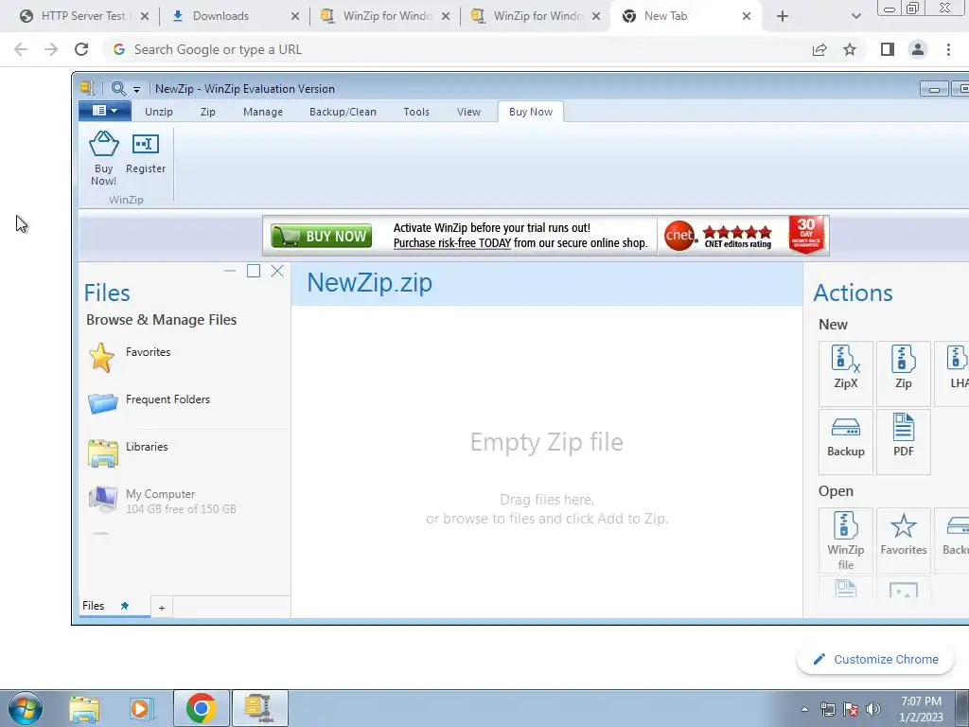Viewport: 969px width, 727px height.
Task: Switch to the Downloads Chrome tab
Action: [221, 16]
